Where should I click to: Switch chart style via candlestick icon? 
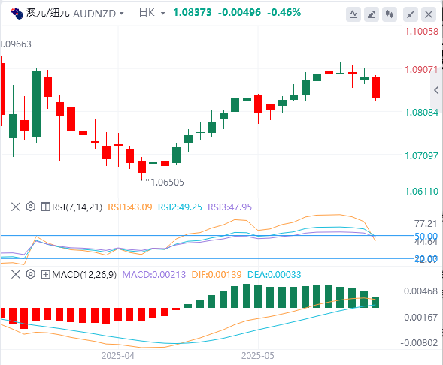coord(390,14)
